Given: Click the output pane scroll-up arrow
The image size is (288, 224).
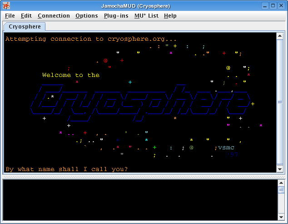Looking at the screenshot, I should point(280,37).
